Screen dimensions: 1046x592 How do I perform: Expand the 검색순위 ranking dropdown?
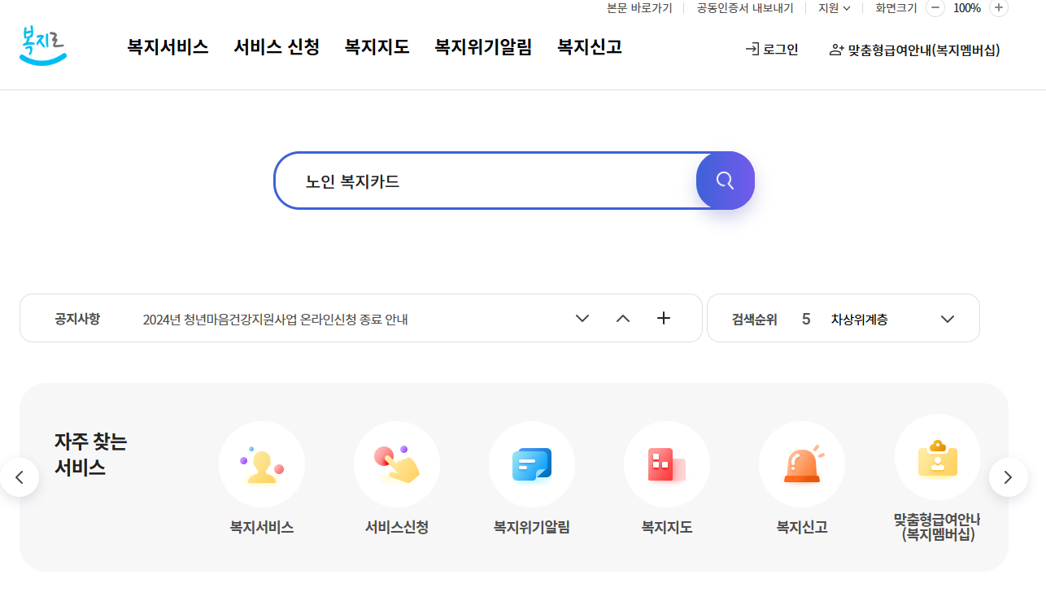[x=948, y=319]
